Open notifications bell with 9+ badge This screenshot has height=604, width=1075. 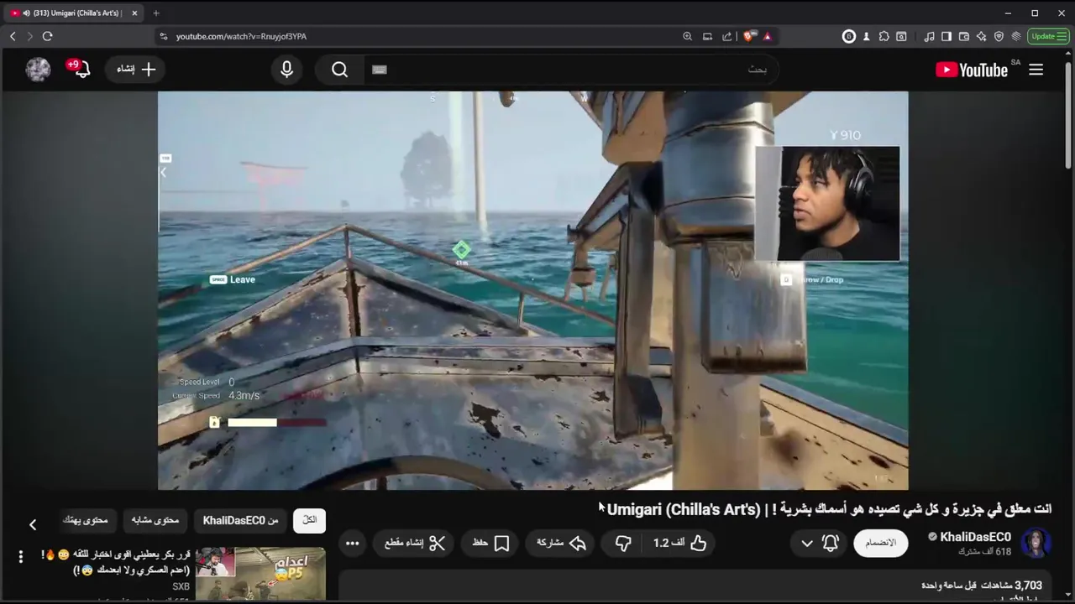point(81,70)
